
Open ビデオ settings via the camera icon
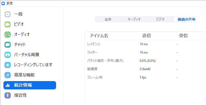point(8,24)
